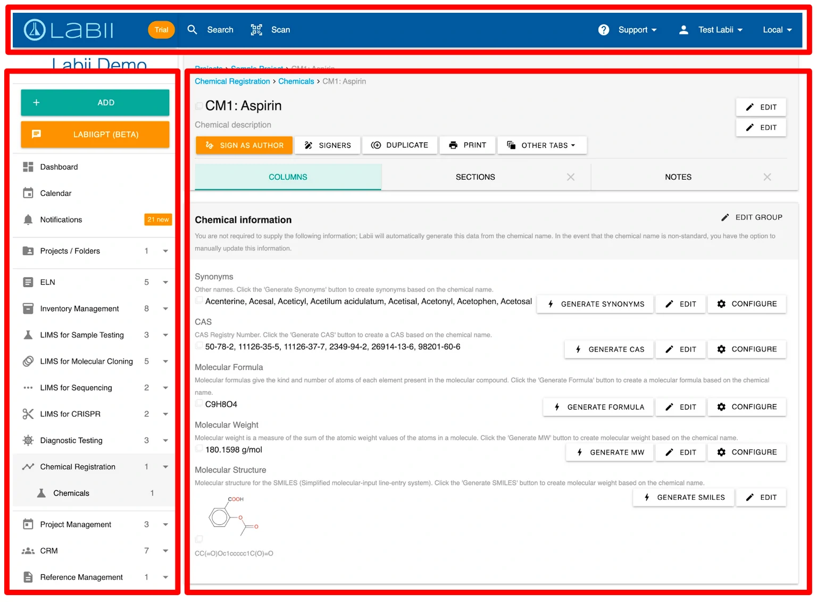
Task: Click the search magnifier icon in header
Action: pyautogui.click(x=192, y=30)
